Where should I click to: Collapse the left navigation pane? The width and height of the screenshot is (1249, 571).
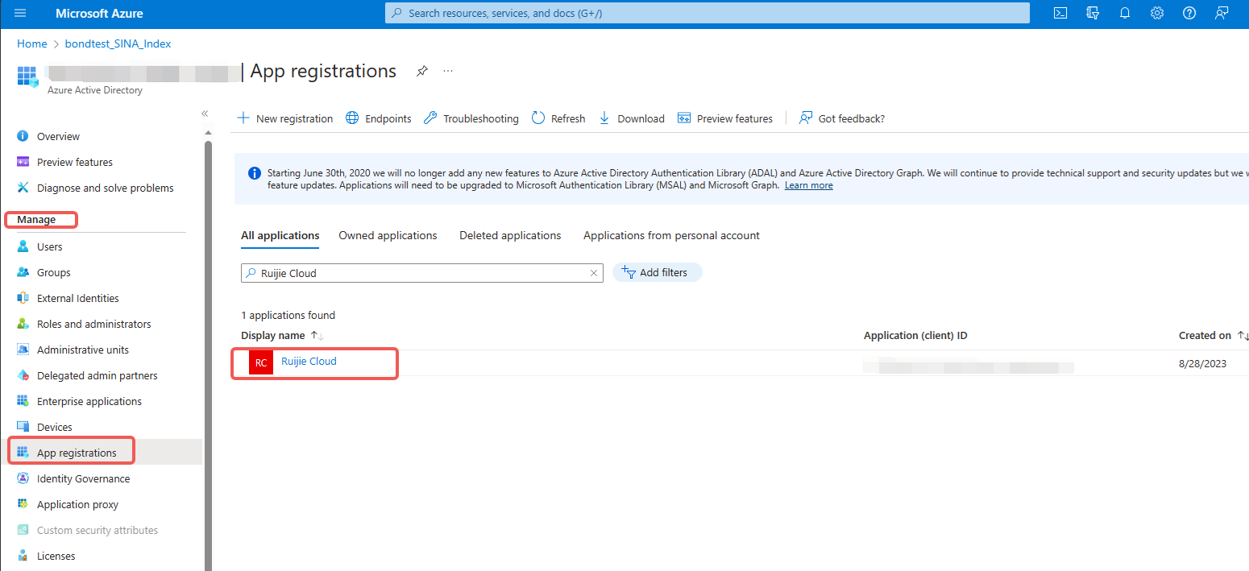(205, 114)
